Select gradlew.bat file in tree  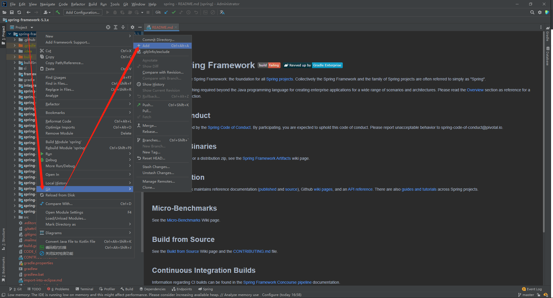point(34,275)
